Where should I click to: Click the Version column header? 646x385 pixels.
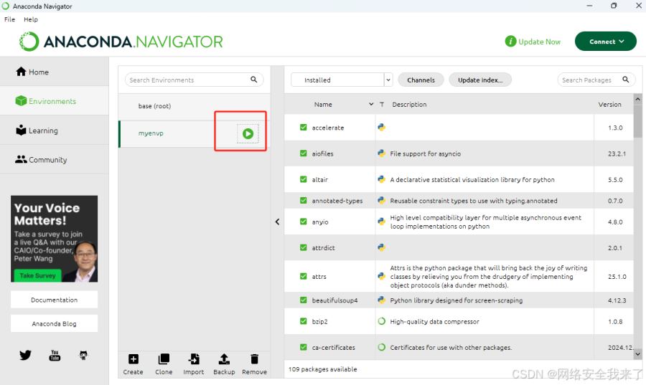(609, 105)
